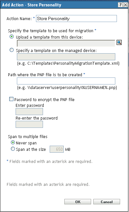
Task: Open help via the question mark icon
Action: click(x=120, y=5)
